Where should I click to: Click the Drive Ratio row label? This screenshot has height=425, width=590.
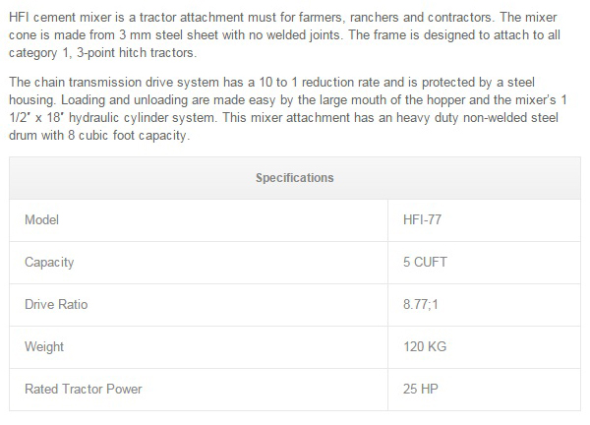[56, 305]
